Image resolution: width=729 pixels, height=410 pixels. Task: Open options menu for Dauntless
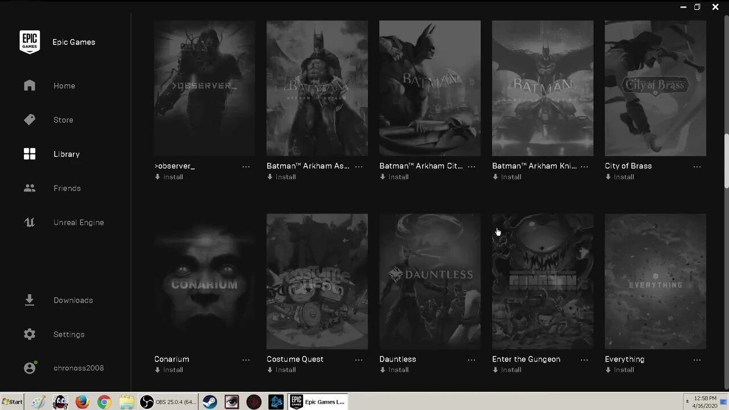click(472, 359)
